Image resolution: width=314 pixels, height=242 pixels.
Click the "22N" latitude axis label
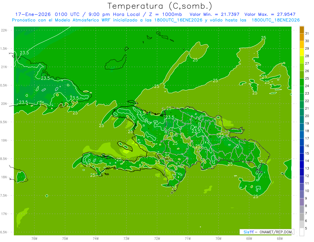(x=3, y=30)
